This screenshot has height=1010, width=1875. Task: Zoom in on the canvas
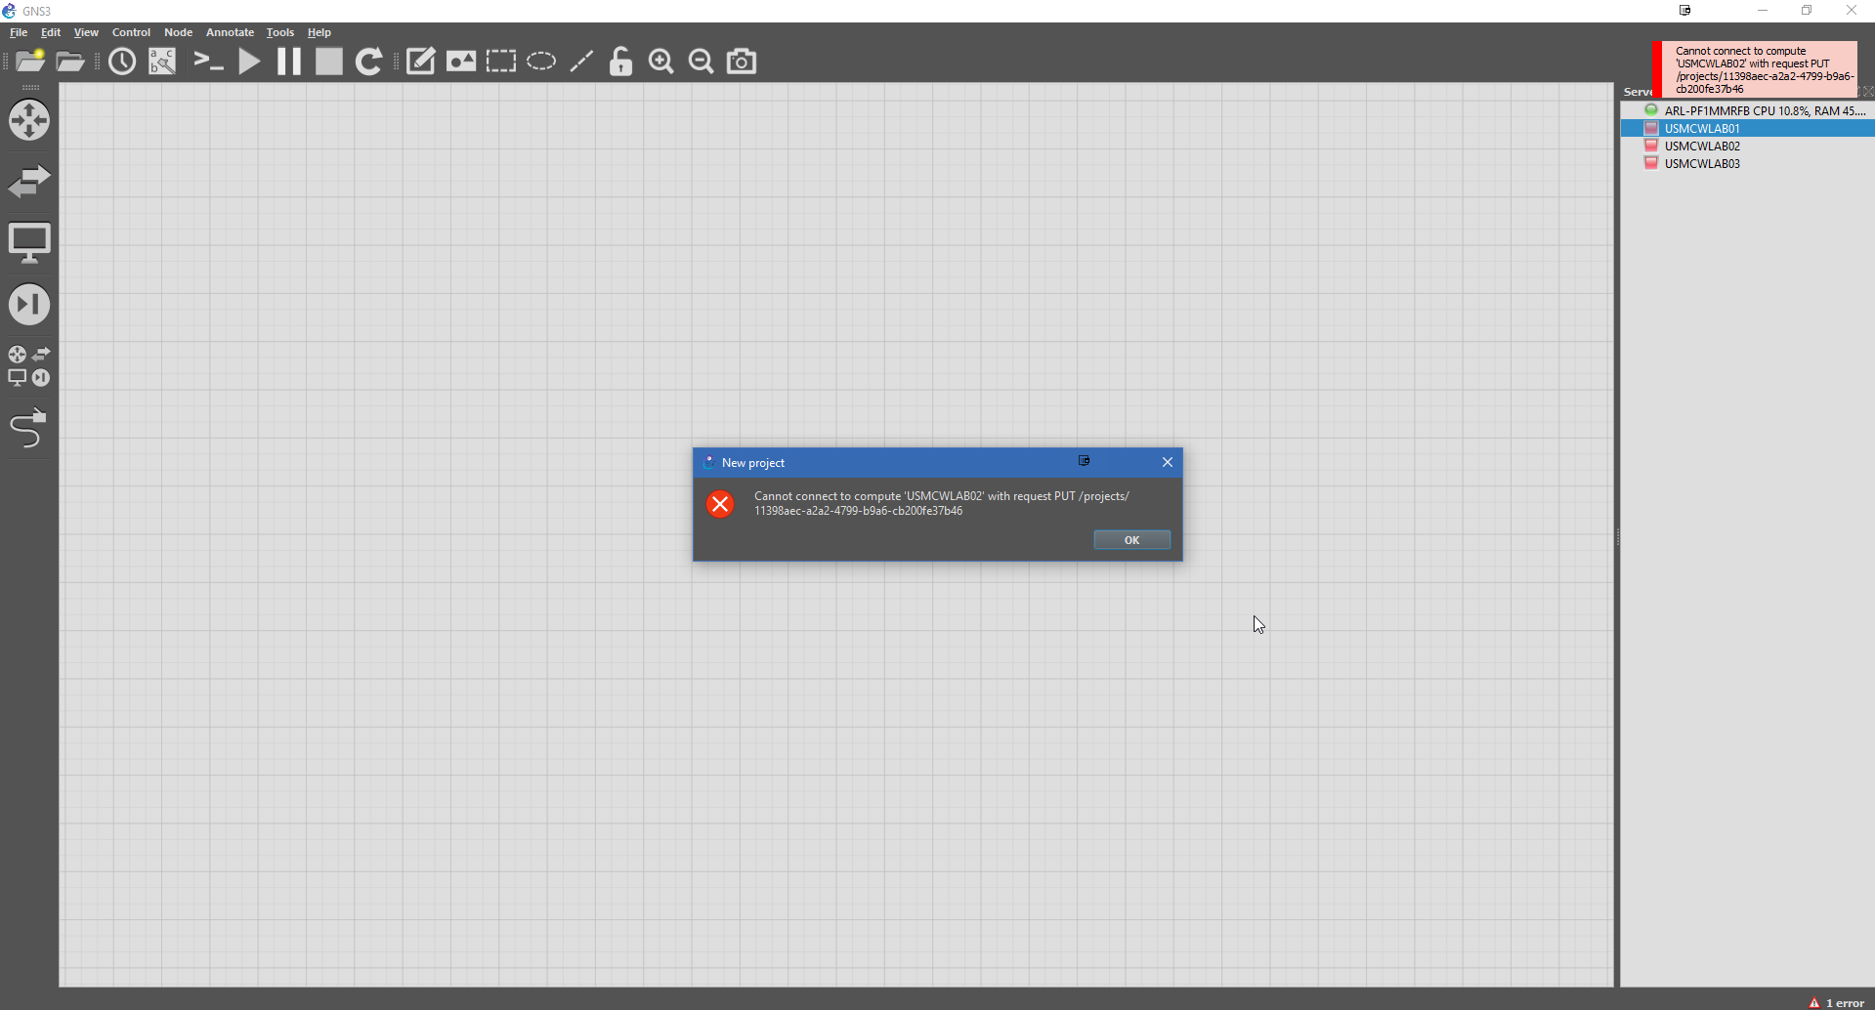click(661, 61)
